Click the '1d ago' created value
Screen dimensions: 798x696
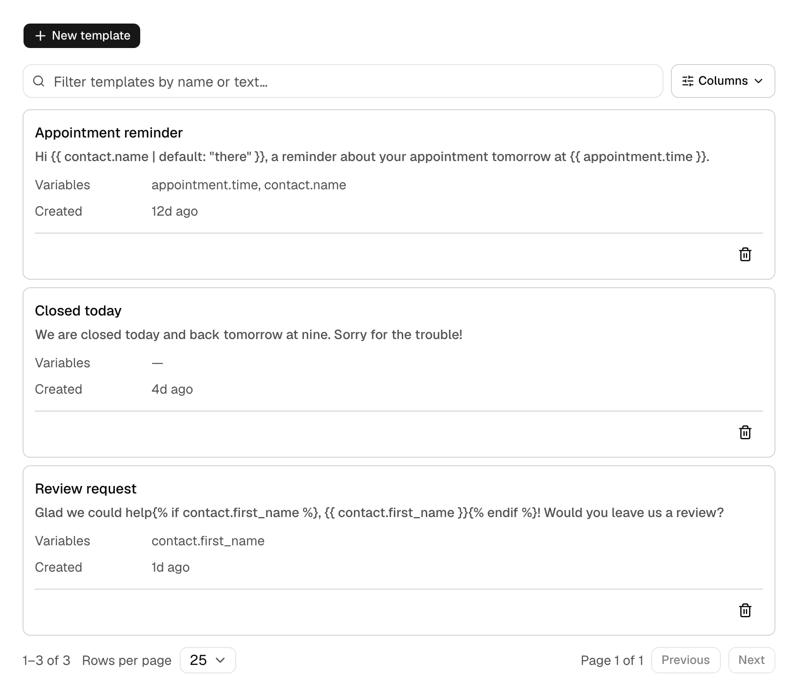pos(170,567)
